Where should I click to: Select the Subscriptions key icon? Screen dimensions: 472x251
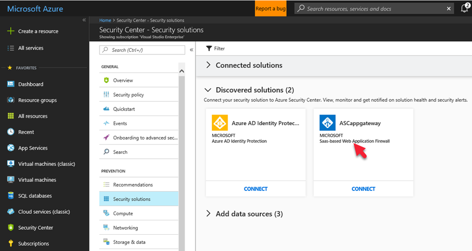pos(10,243)
